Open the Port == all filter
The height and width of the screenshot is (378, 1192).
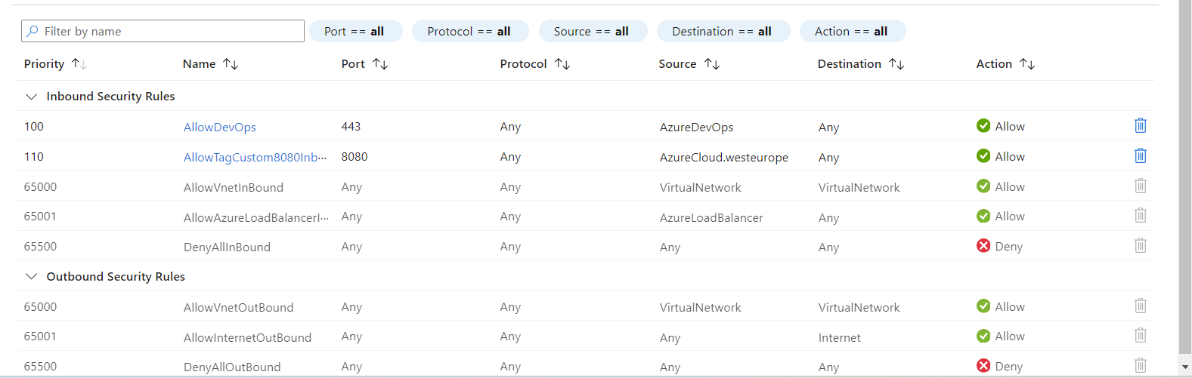pos(355,32)
